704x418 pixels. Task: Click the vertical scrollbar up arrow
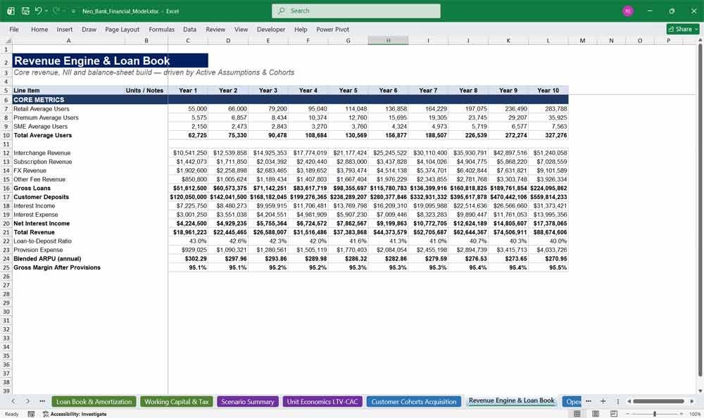(x=700, y=40)
